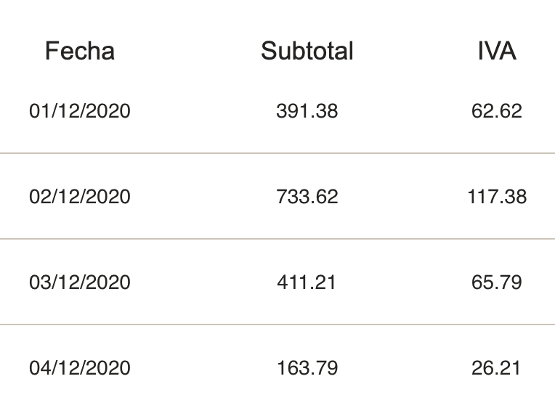Image resolution: width=555 pixels, height=408 pixels.
Task: Click the IVA value 62.62
Action: (497, 111)
